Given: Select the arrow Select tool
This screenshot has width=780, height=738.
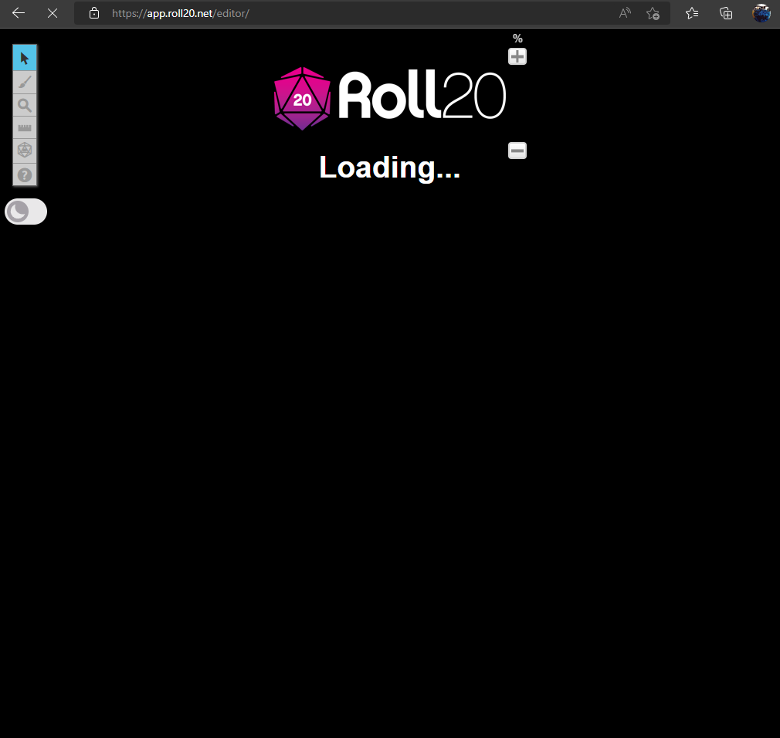Looking at the screenshot, I should pyautogui.click(x=25, y=58).
